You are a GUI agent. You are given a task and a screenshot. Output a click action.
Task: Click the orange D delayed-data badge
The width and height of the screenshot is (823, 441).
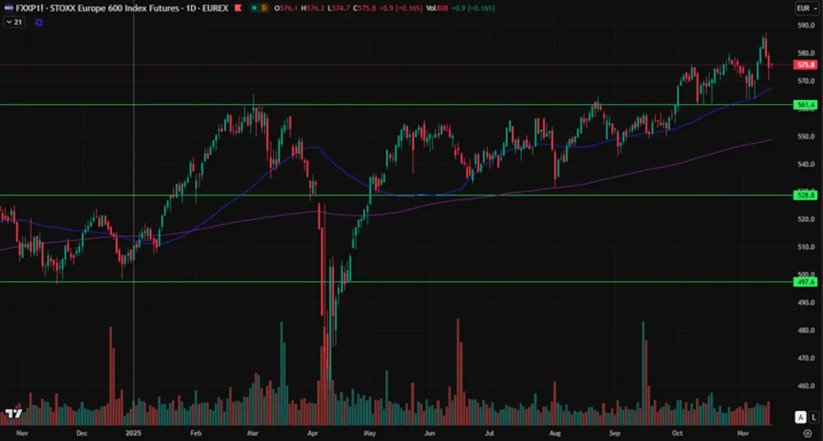pyautogui.click(x=264, y=8)
